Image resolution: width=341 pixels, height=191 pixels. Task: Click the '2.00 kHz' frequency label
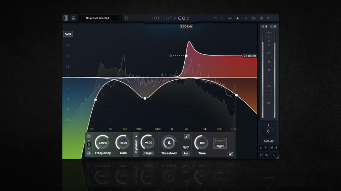click(x=186, y=27)
